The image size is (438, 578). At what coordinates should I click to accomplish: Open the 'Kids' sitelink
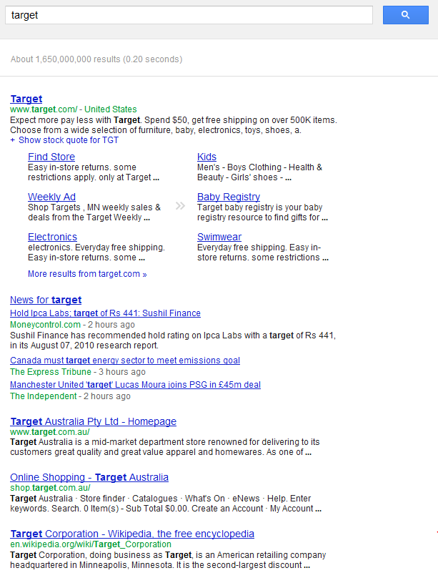point(207,157)
